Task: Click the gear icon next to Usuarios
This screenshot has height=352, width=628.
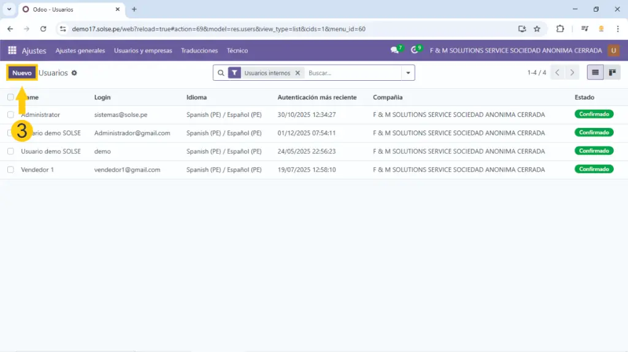Action: (74, 73)
